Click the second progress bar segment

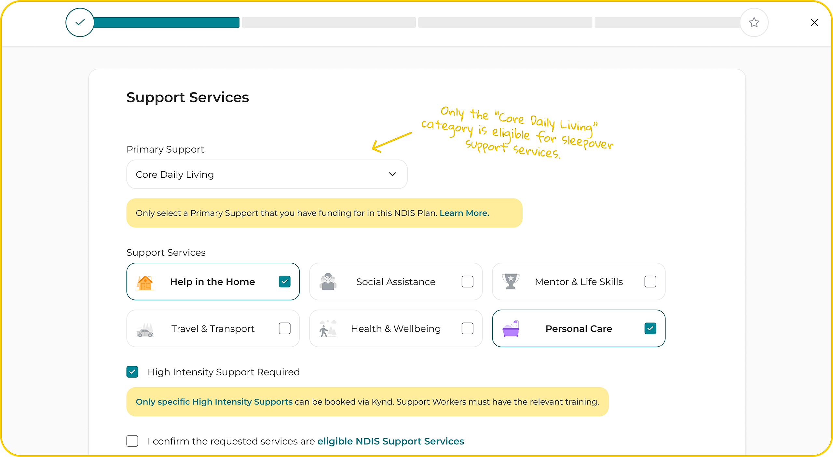[x=329, y=22]
